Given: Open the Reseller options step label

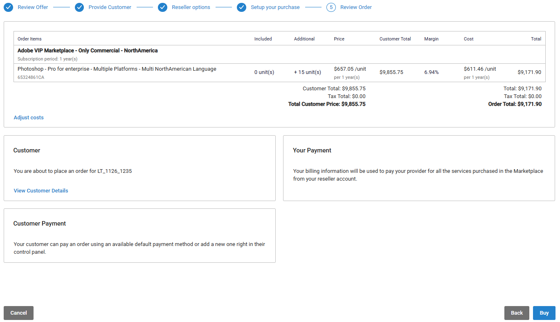Looking at the screenshot, I should (x=191, y=7).
